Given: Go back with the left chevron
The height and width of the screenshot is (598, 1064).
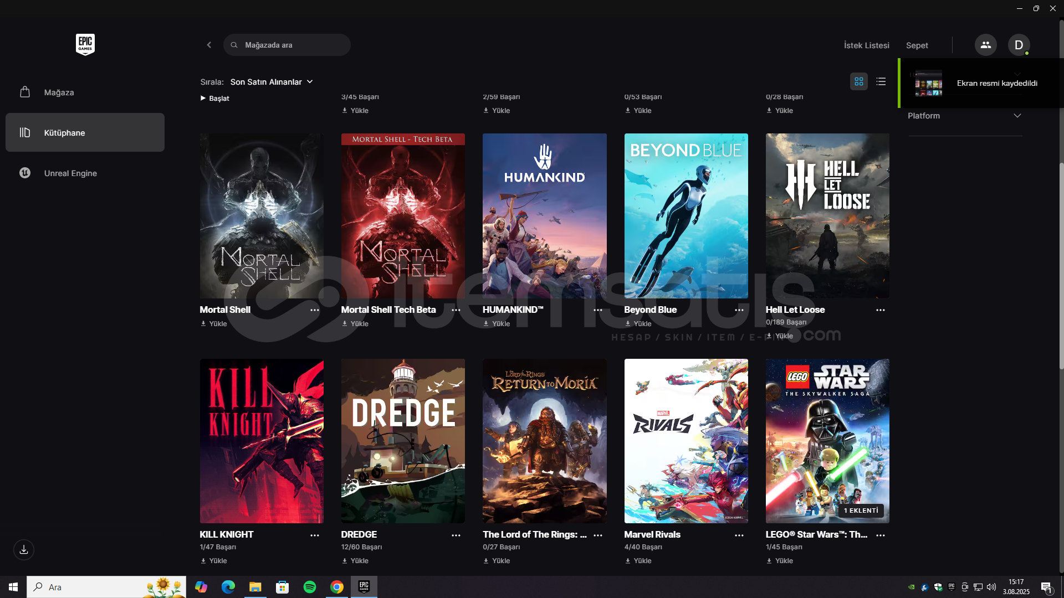Looking at the screenshot, I should coord(209,45).
